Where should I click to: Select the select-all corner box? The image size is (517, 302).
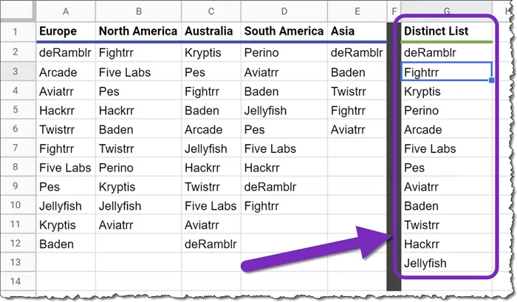click(x=16, y=10)
